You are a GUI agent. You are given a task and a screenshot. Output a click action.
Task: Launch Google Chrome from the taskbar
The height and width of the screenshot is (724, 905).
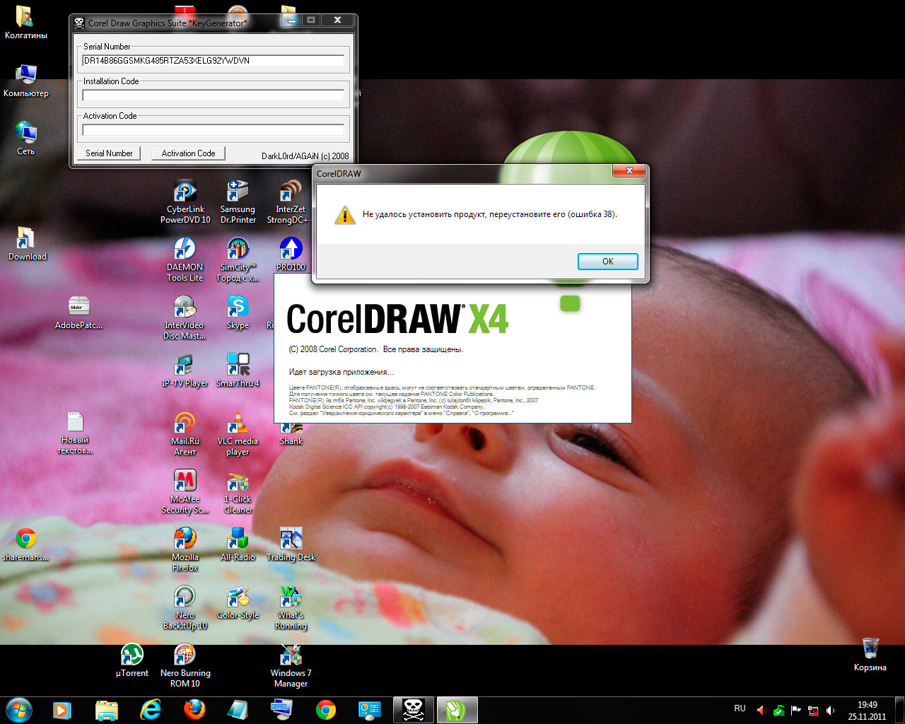tap(326, 710)
